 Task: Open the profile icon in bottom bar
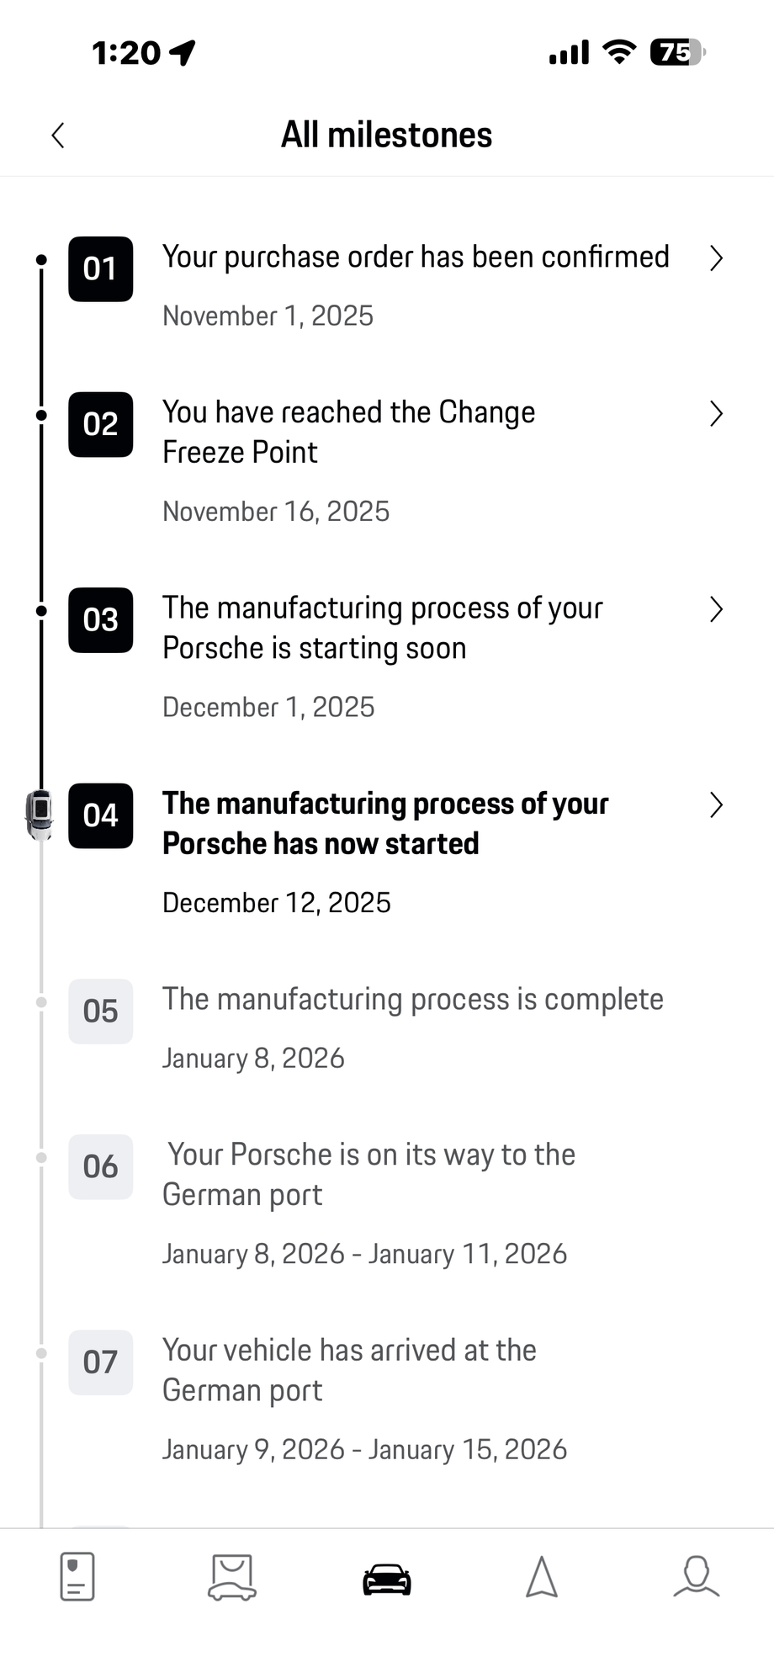[x=697, y=1578]
